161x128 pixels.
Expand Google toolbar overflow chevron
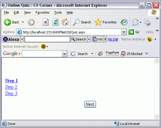coord(147,53)
